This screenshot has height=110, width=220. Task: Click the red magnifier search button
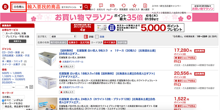86,7
